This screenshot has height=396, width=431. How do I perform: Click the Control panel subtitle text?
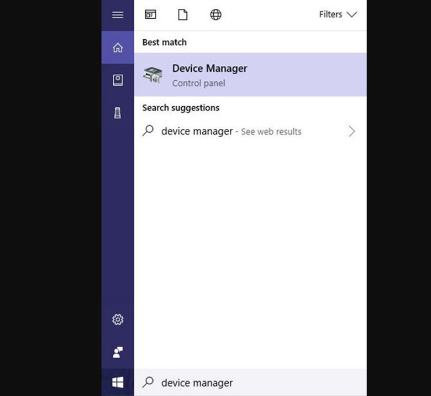pyautogui.click(x=198, y=84)
